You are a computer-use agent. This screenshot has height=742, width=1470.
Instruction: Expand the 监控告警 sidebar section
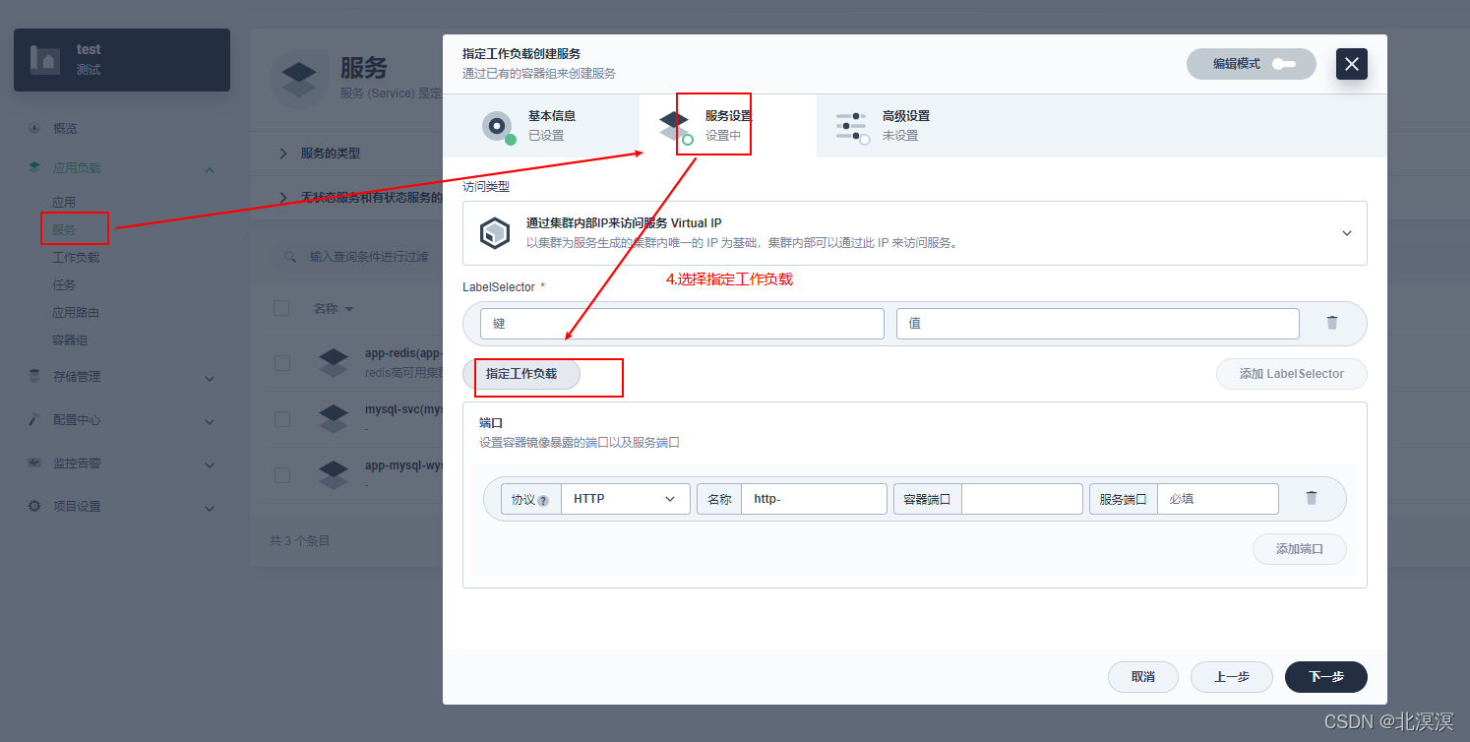coord(210,464)
